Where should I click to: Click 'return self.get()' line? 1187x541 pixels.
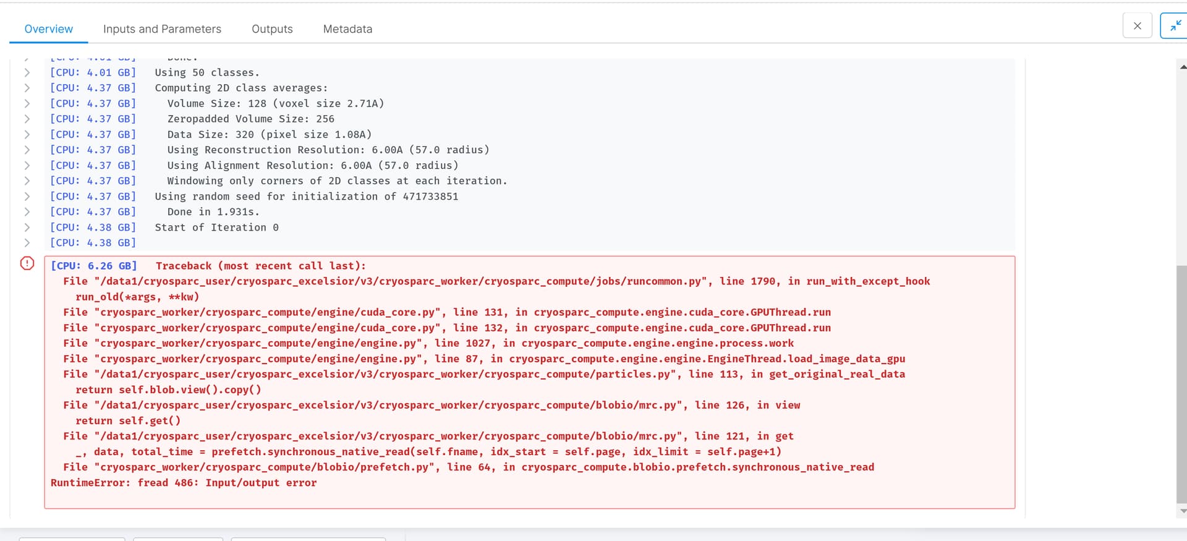128,420
